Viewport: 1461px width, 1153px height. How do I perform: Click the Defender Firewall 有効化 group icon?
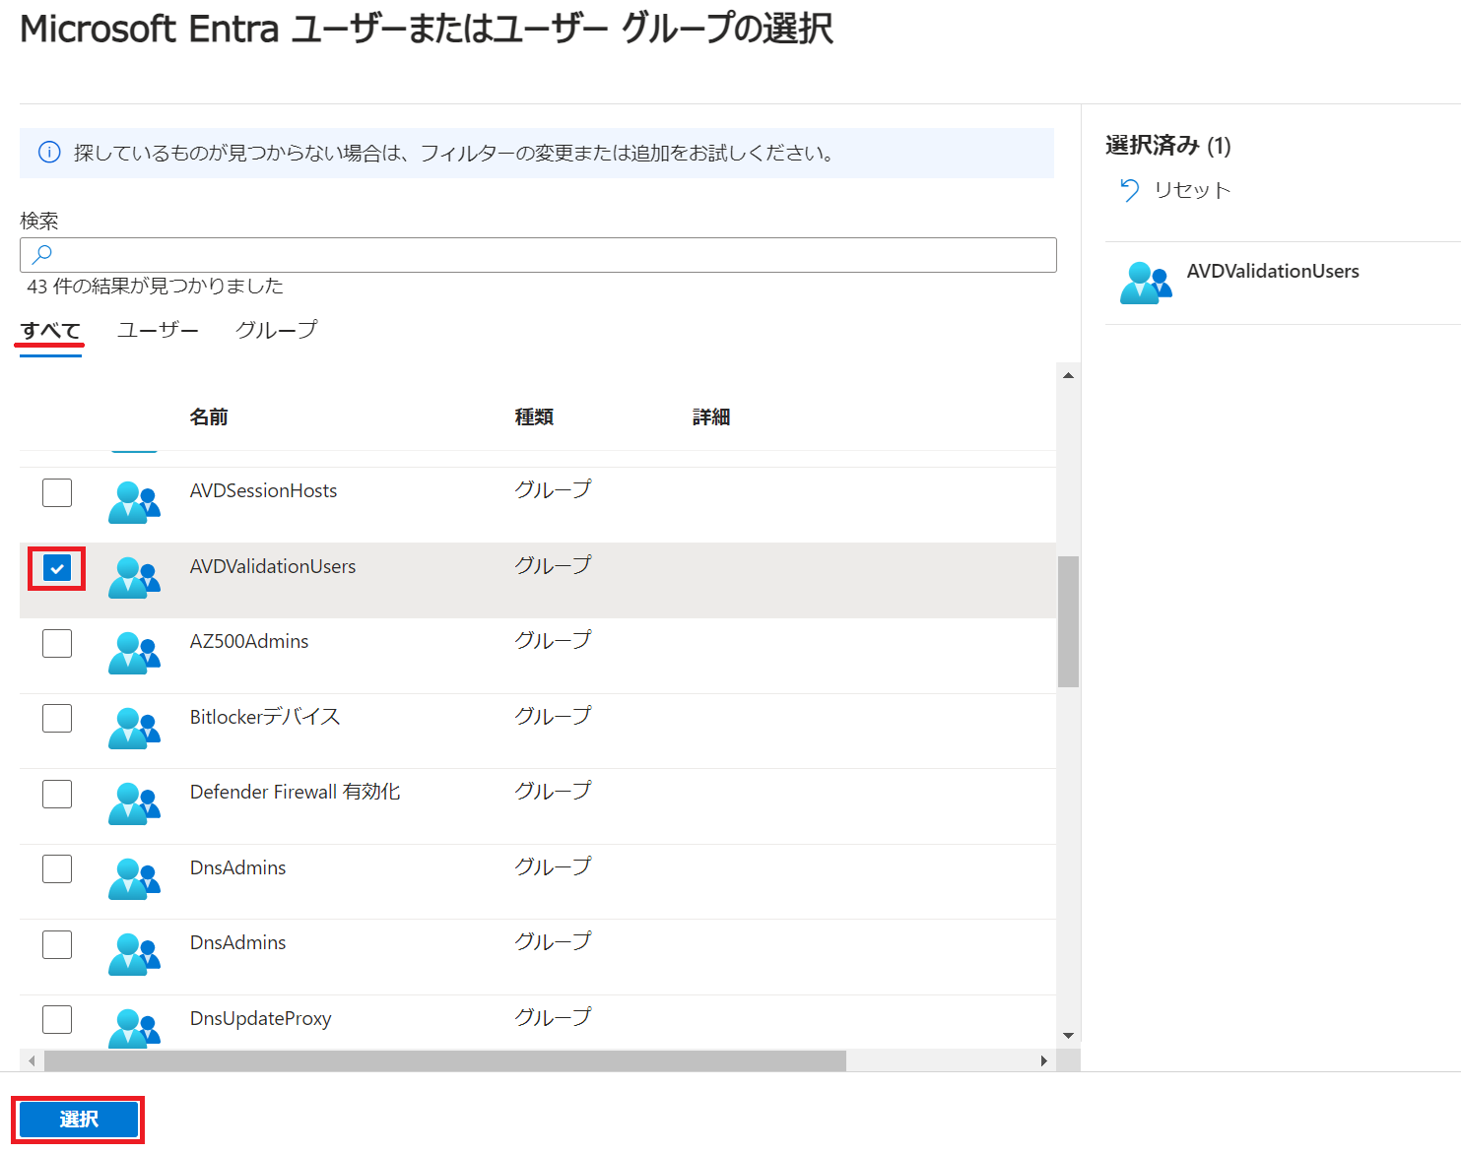pyautogui.click(x=134, y=803)
